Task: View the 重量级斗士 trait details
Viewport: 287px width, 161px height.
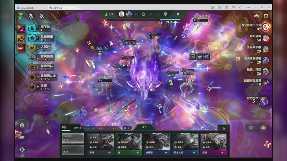Action: (x=42, y=77)
